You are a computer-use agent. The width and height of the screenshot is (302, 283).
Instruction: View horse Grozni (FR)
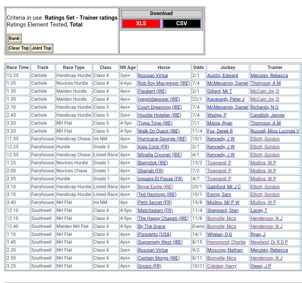pos(150,266)
